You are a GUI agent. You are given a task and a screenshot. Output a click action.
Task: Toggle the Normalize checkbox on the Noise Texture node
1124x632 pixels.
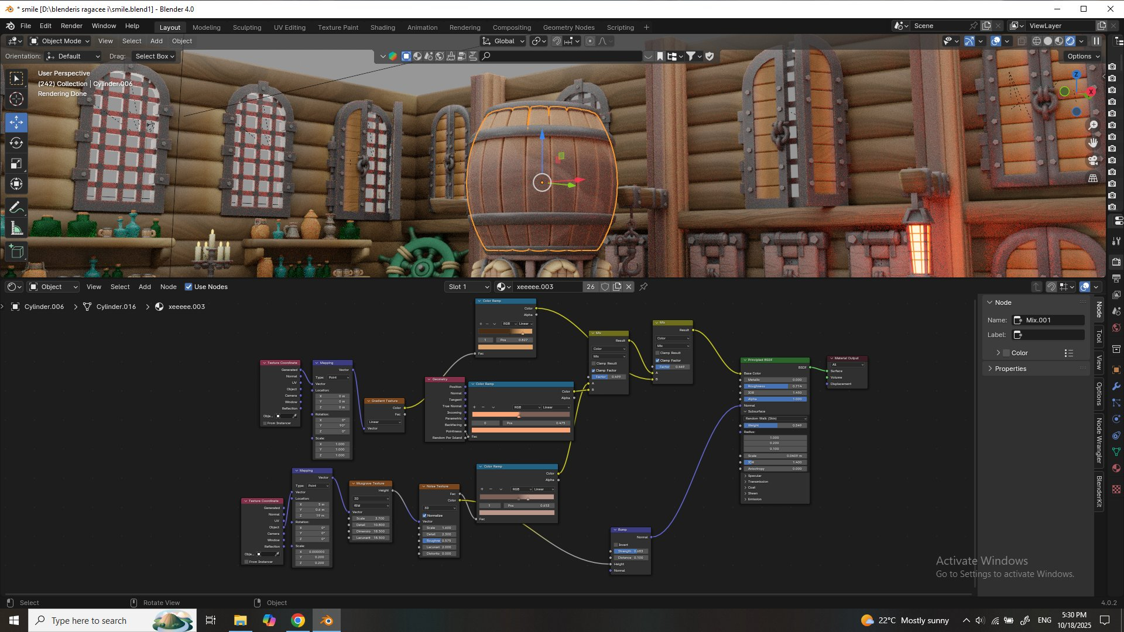pos(424,516)
